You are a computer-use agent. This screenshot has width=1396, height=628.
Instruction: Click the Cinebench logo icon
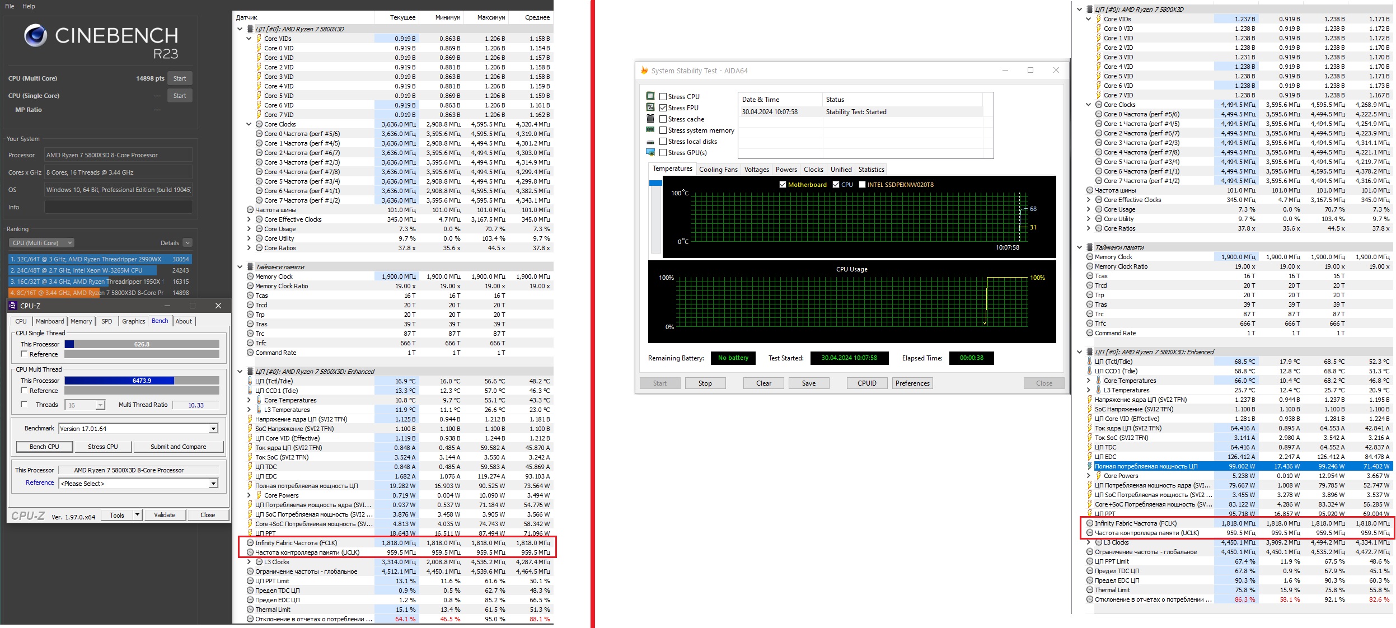pyautogui.click(x=35, y=36)
